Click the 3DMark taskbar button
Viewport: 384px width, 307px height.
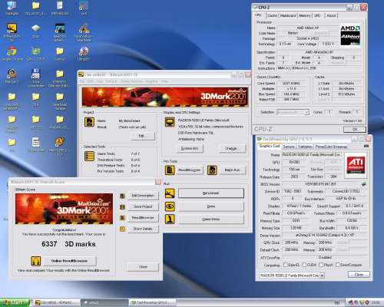(57, 302)
